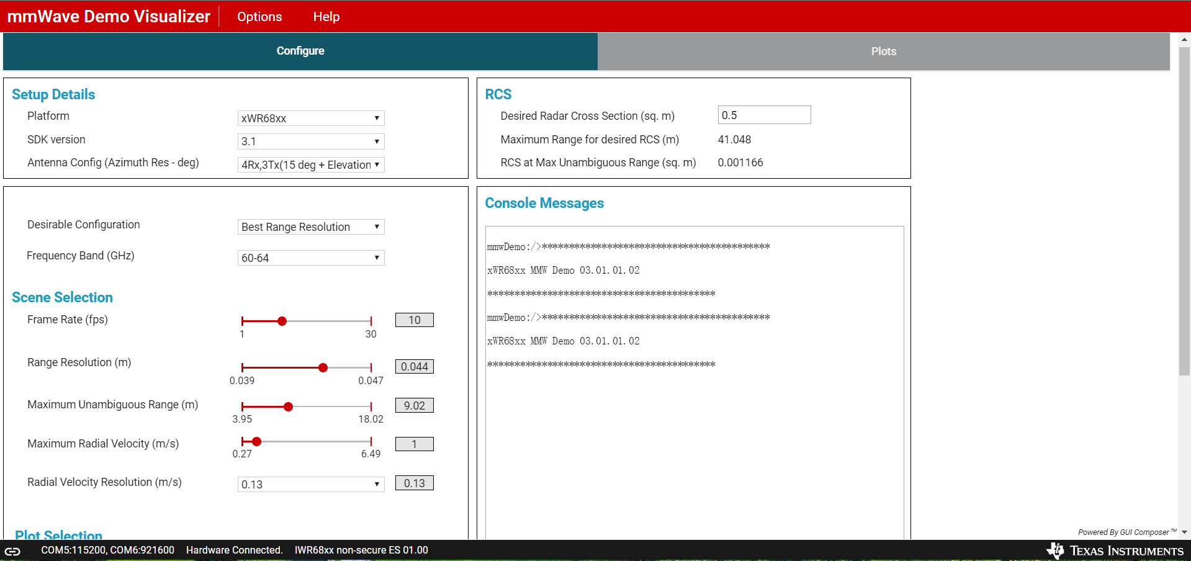Click the connection link icon in status bar
Screen dimensions: 1191x561
click(12, 551)
